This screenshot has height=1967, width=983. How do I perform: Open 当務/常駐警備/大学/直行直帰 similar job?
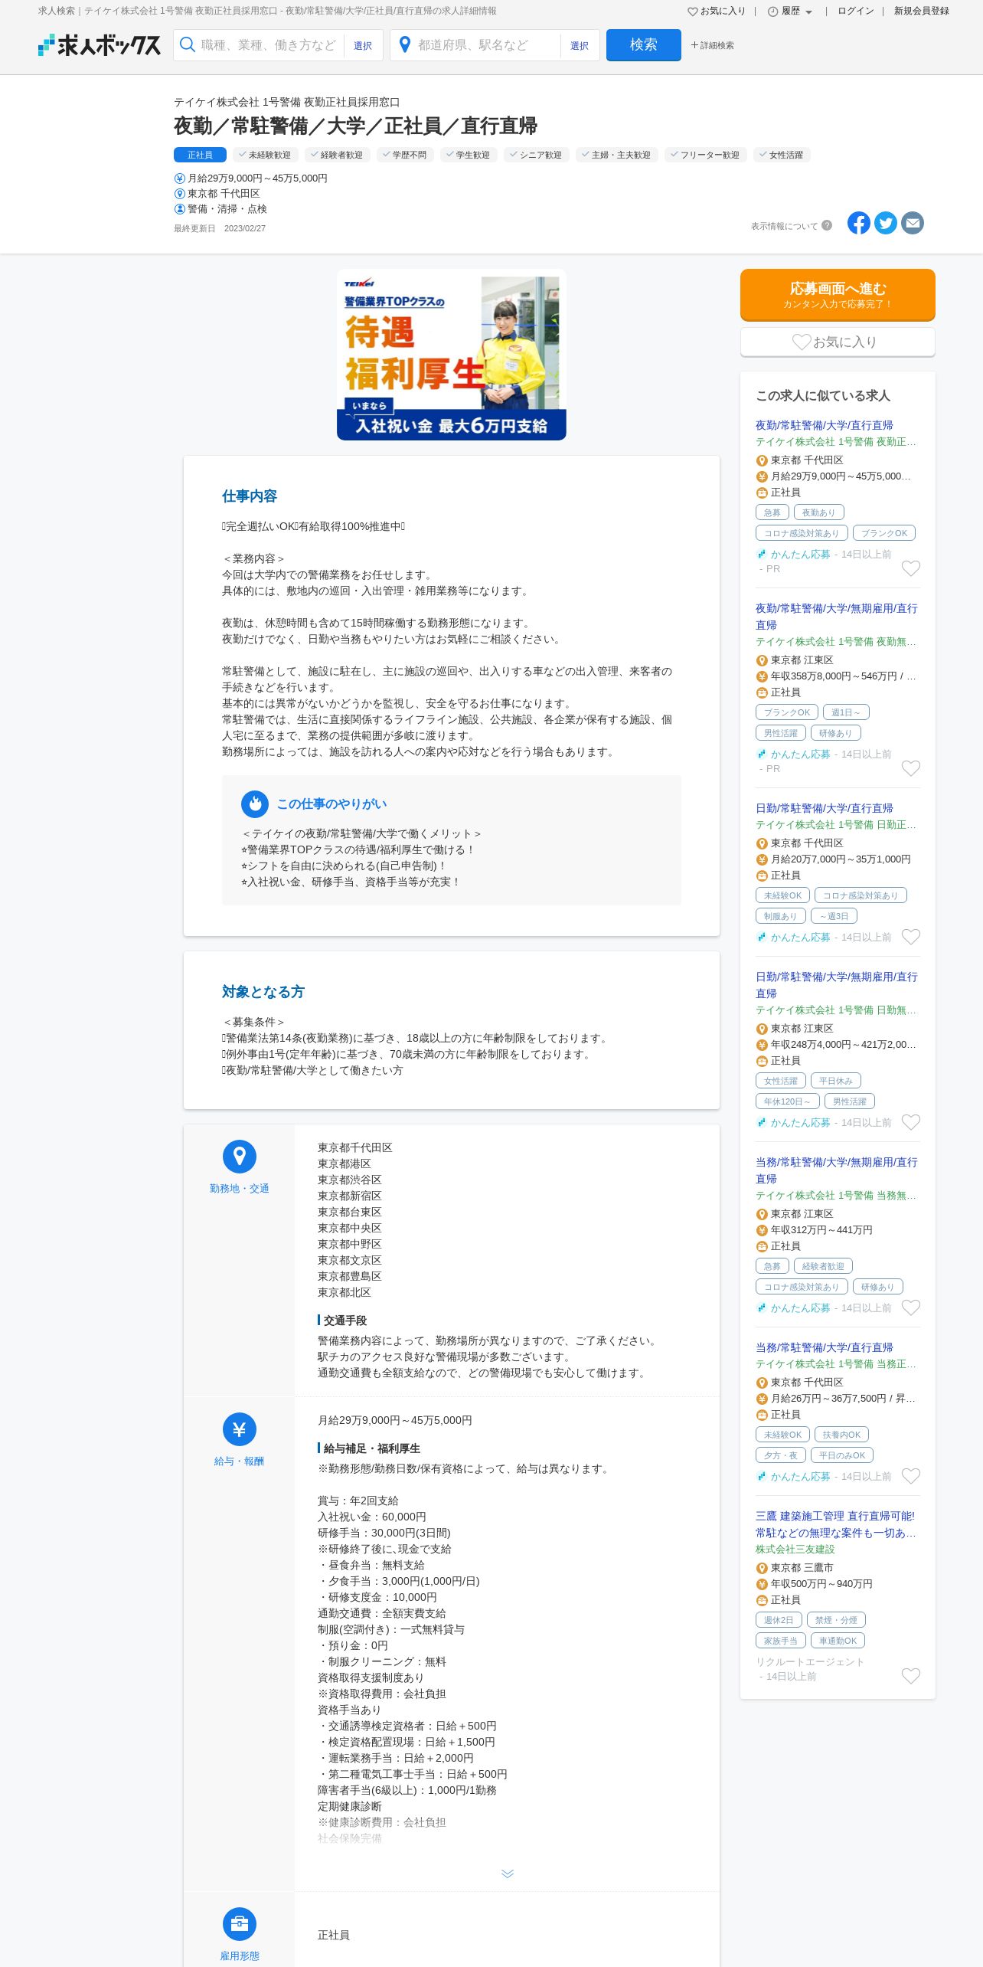coord(825,1347)
